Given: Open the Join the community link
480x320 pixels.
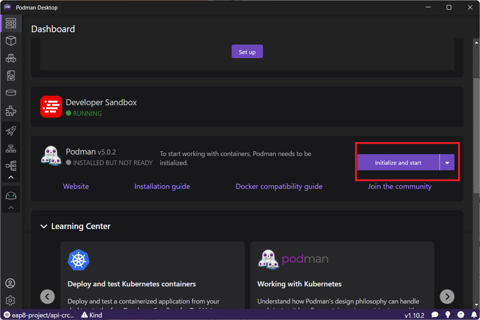Looking at the screenshot, I should [x=400, y=186].
